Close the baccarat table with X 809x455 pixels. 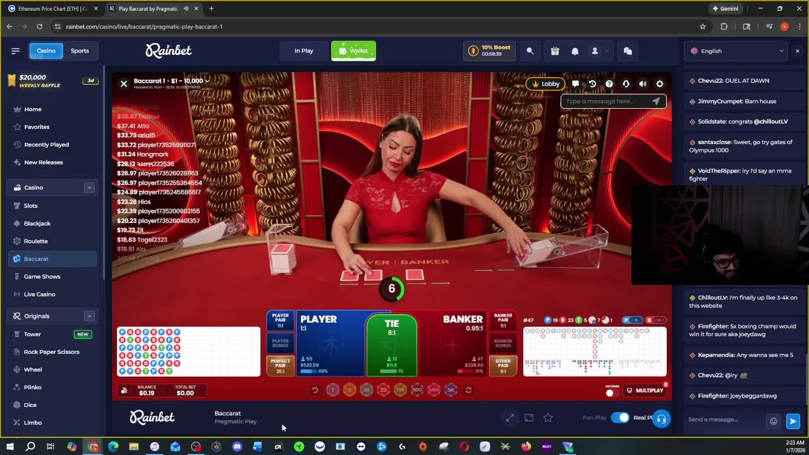[124, 83]
